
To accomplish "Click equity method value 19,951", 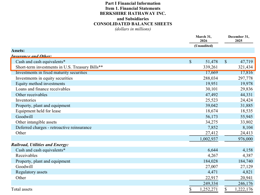I will click(212, 84).
